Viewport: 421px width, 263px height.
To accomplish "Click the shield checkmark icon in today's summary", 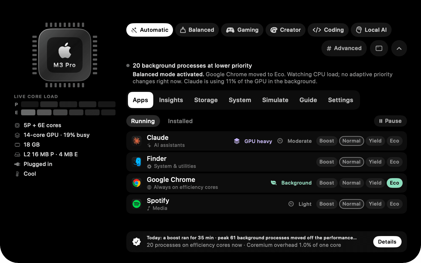I will [x=137, y=242].
